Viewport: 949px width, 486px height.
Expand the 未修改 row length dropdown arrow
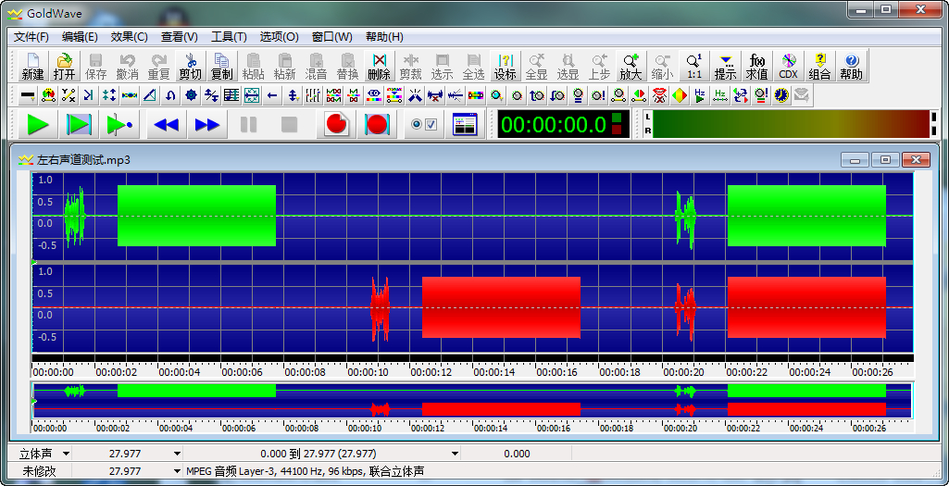click(x=177, y=470)
